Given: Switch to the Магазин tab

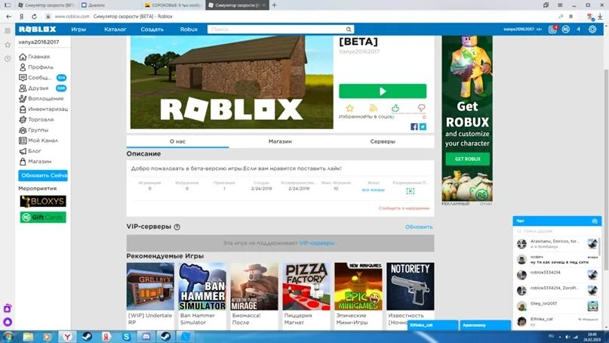Looking at the screenshot, I should point(280,141).
